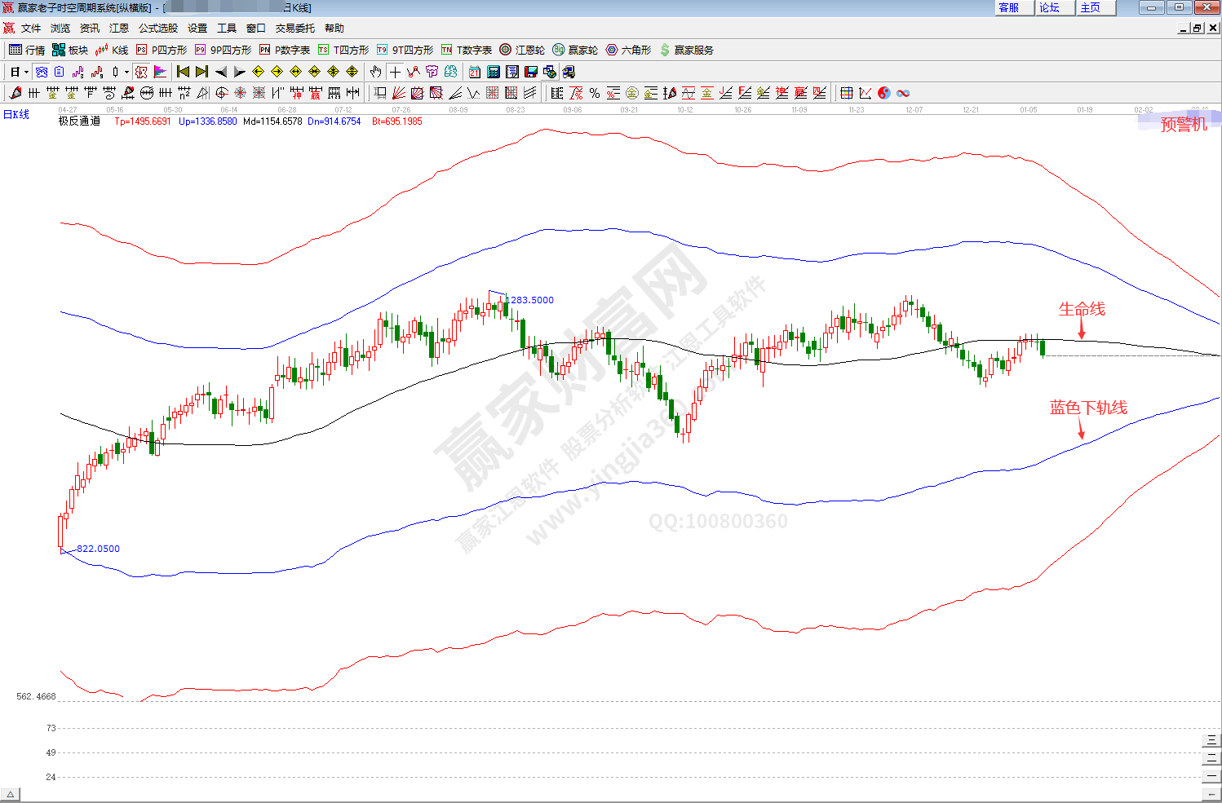
Task: Open the 六角形 hexagon tool
Action: click(x=628, y=50)
